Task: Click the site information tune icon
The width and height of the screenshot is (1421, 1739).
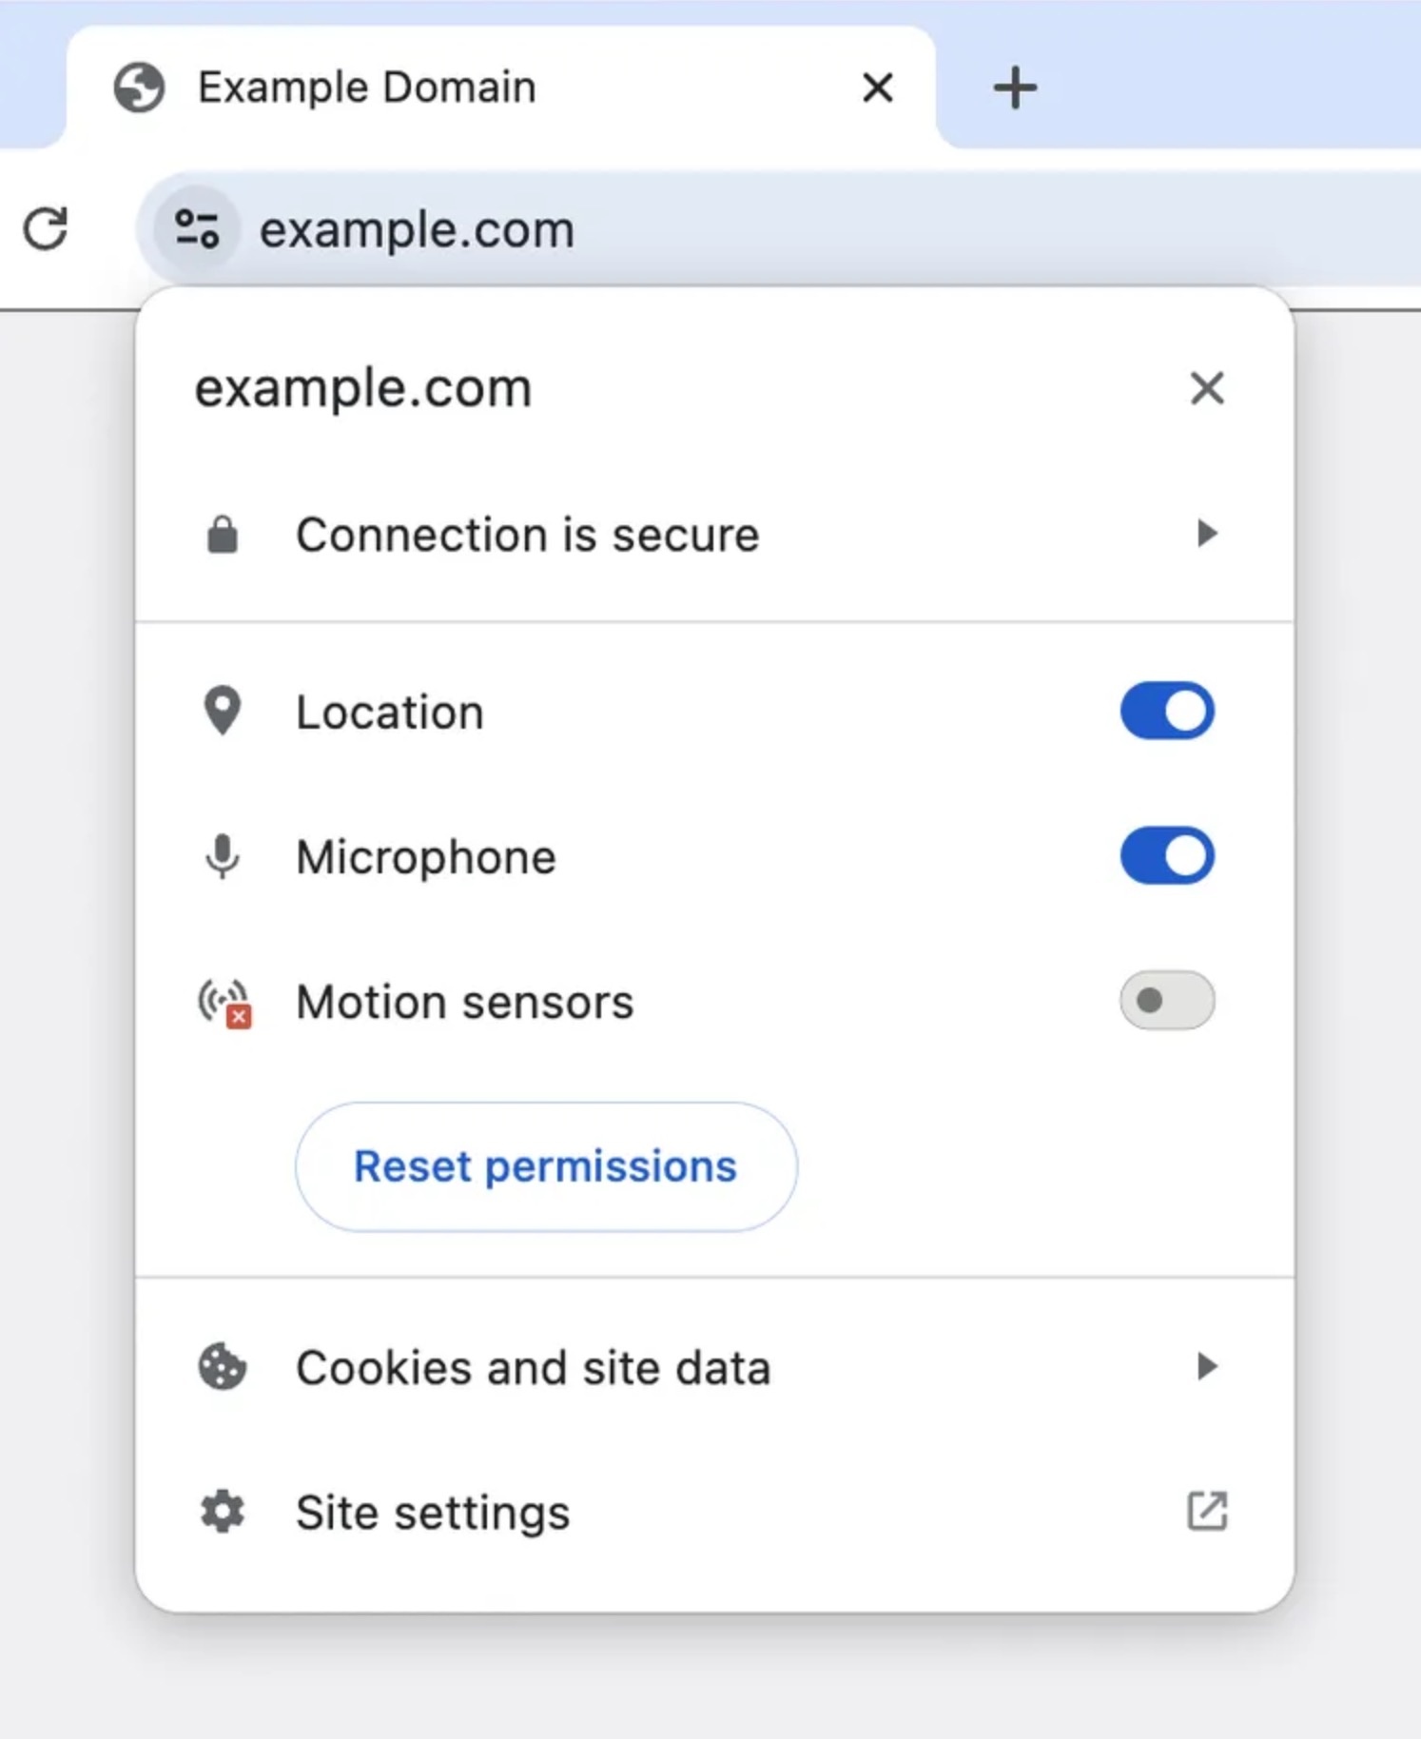Action: pos(197,229)
